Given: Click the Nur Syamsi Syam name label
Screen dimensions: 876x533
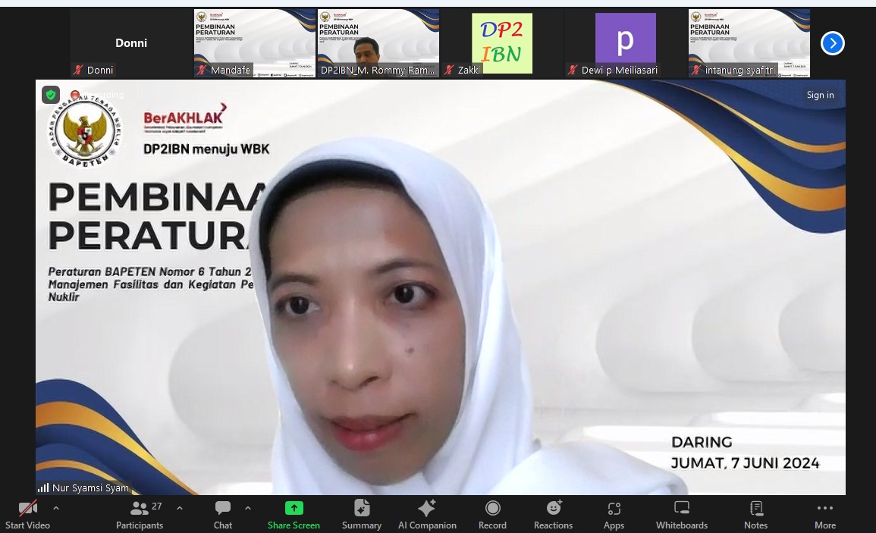Looking at the screenshot, I should (x=90, y=488).
